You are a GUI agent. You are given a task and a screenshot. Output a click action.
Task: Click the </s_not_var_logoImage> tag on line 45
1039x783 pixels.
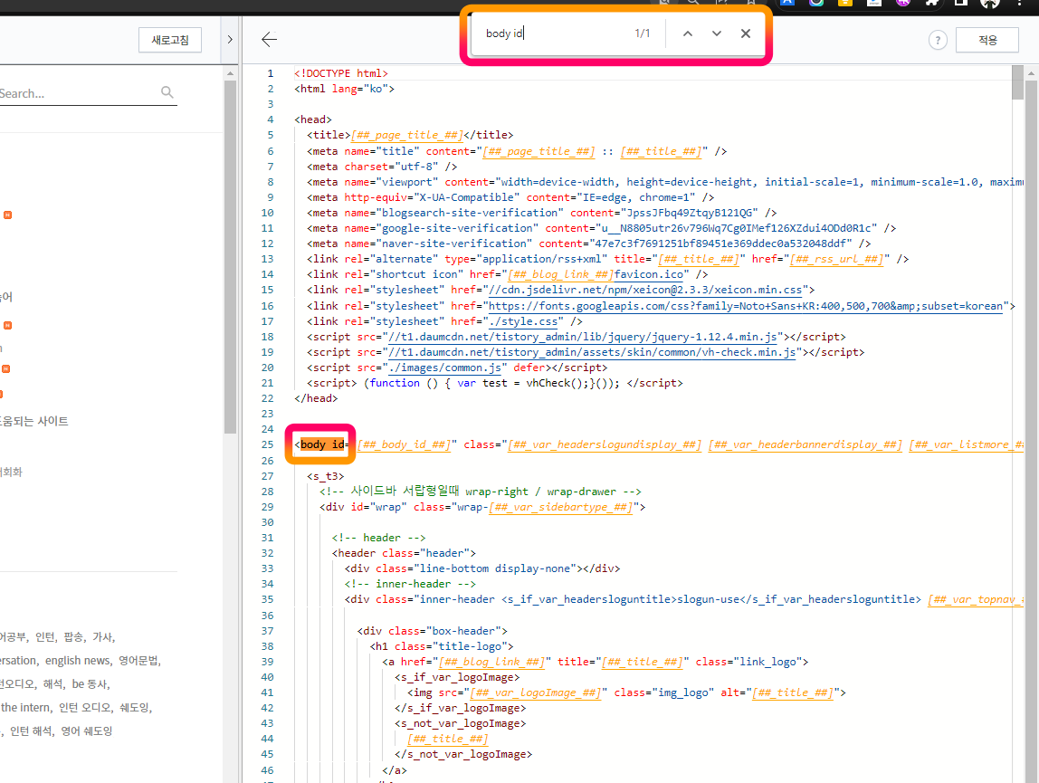click(463, 755)
